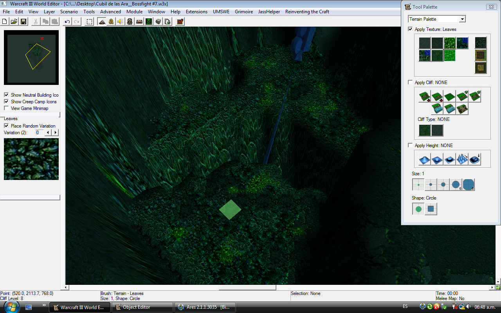
Task: Set brush size to 1
Action: pos(418,184)
